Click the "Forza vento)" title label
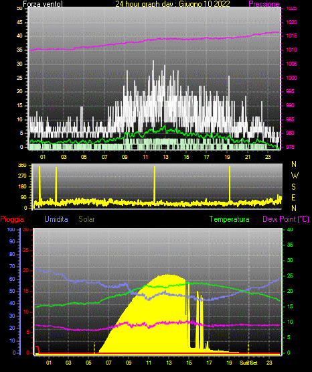Viewport: 312px width, 372px height. tap(43, 4)
